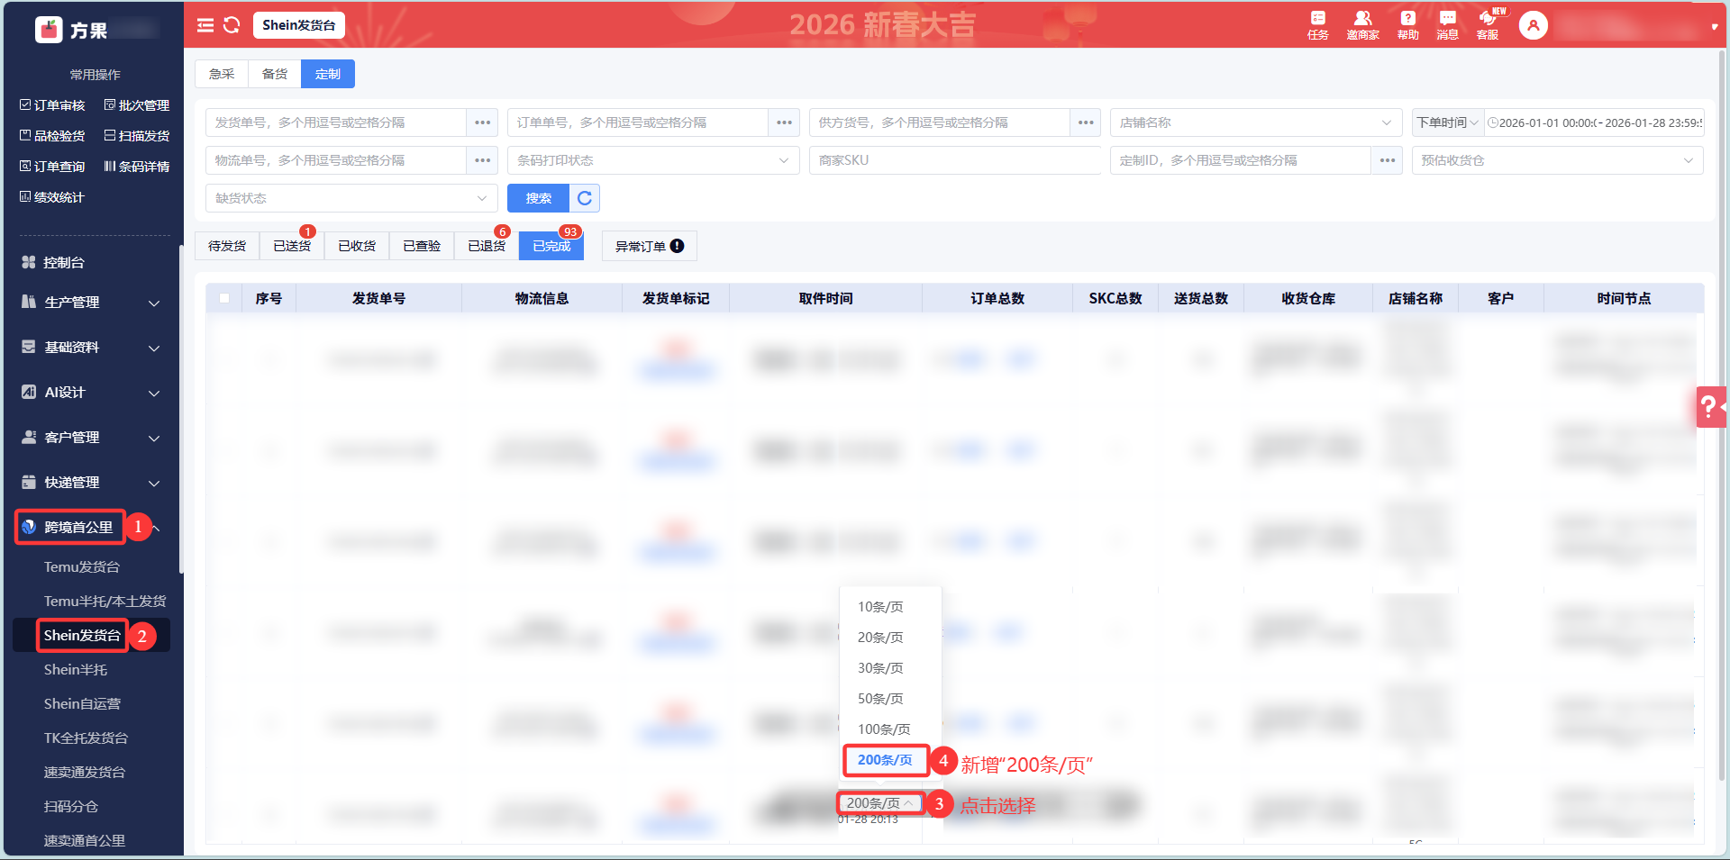1730x860 pixels.
Task: Select the 已送货 status tab
Action: point(292,246)
